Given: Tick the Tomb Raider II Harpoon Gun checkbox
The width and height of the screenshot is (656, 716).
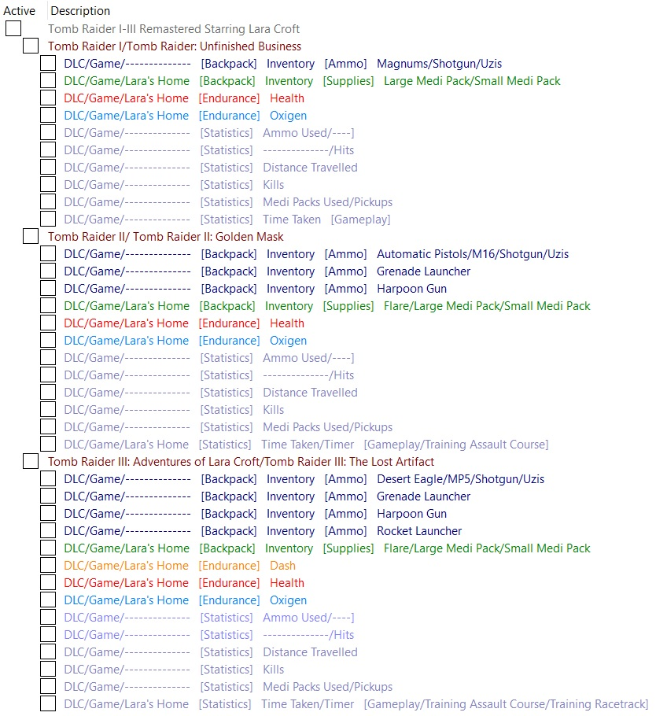Looking at the screenshot, I should tap(48, 288).
